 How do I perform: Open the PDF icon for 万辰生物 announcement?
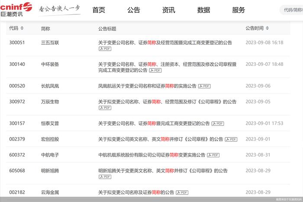[105, 108]
